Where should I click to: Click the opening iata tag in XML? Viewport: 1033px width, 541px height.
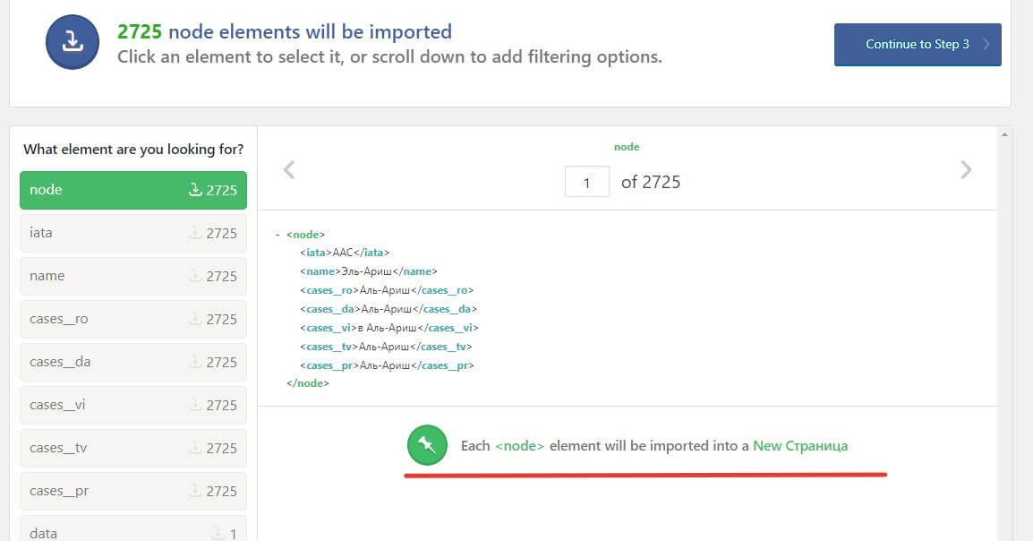pyautogui.click(x=316, y=253)
